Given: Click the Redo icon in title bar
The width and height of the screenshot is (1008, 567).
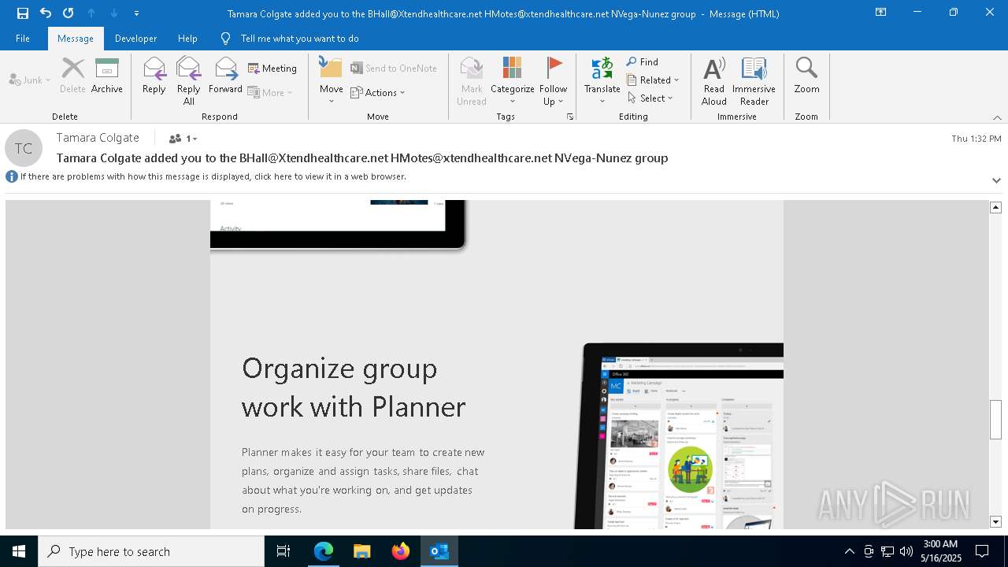Looking at the screenshot, I should click(69, 13).
